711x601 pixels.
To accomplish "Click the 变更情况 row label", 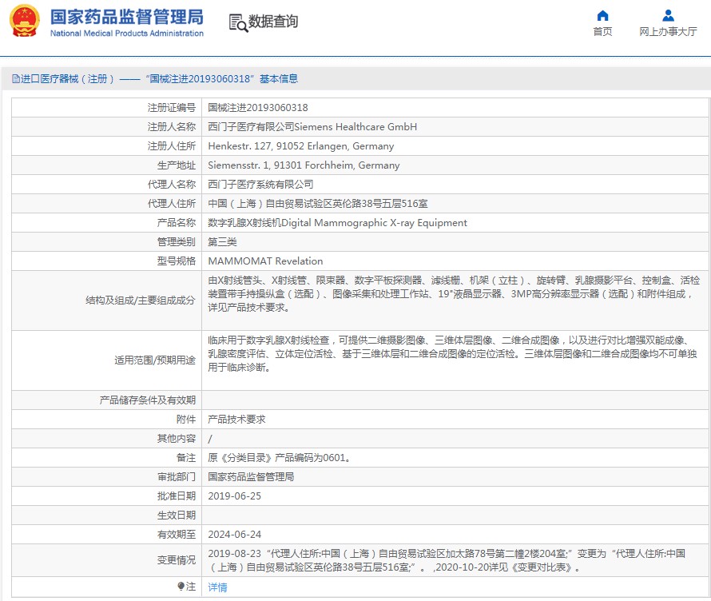I will point(177,560).
